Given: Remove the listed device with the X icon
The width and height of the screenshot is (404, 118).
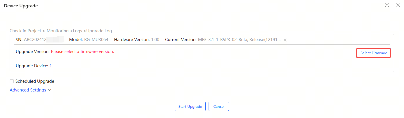Looking at the screenshot, I should coord(285,40).
